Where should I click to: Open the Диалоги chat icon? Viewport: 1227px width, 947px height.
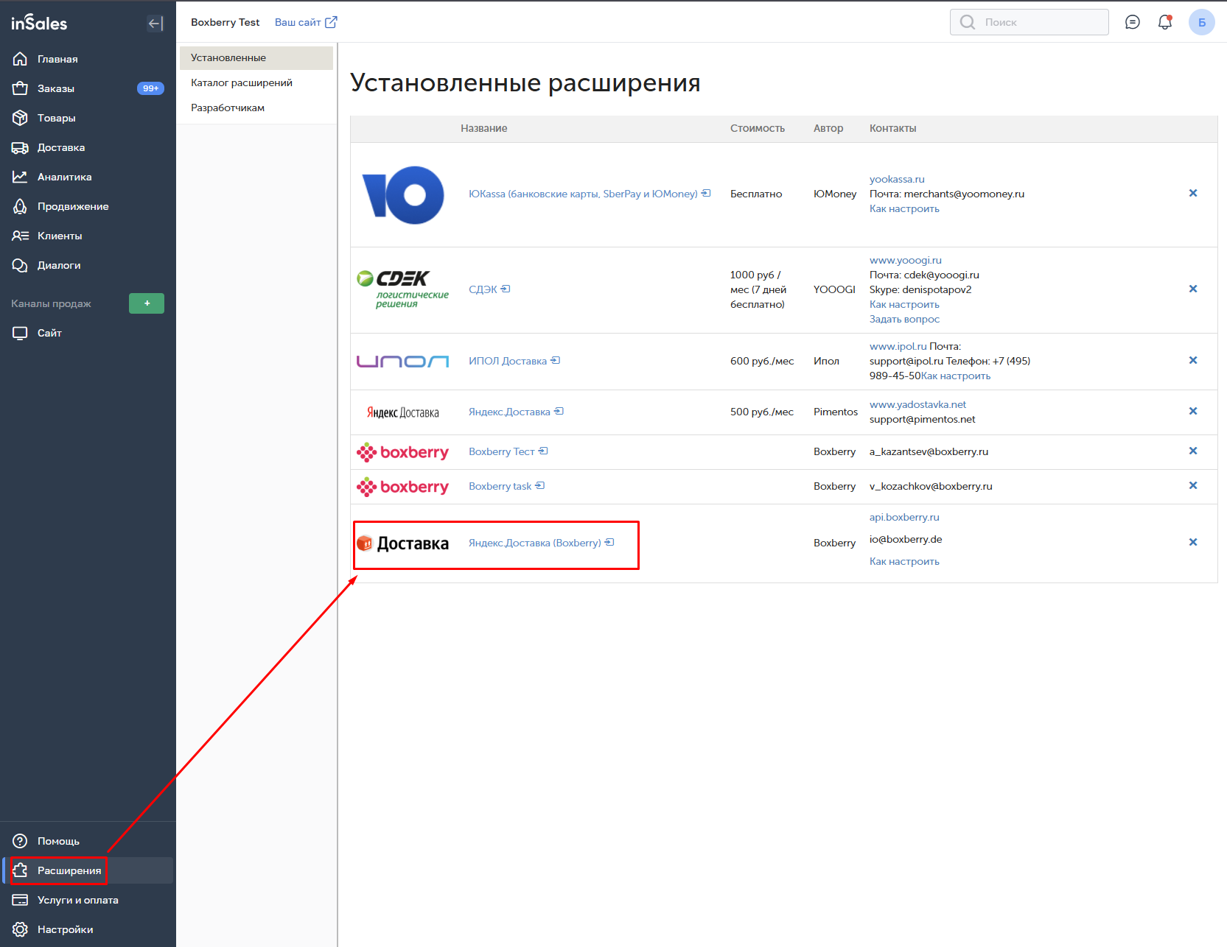click(20, 265)
